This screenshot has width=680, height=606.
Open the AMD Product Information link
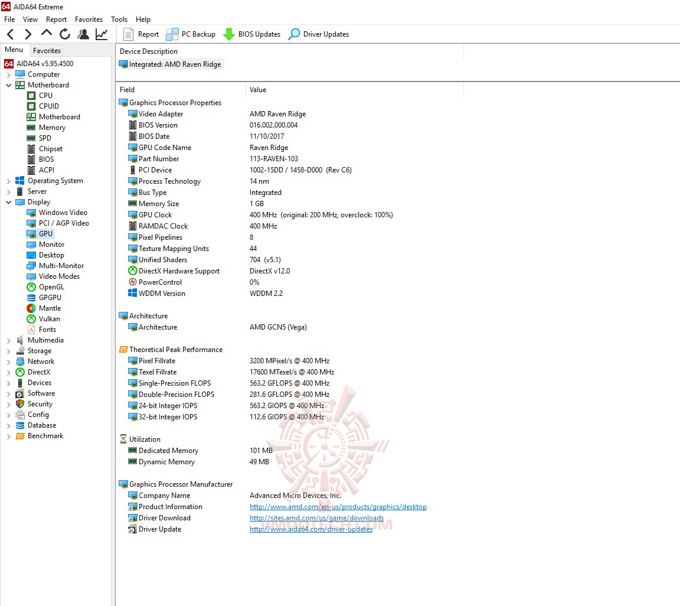point(338,507)
